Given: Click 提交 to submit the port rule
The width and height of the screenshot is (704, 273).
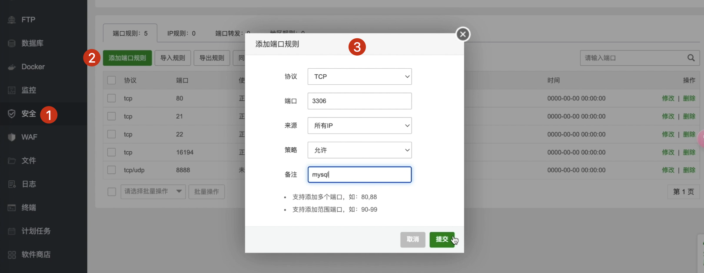Looking at the screenshot, I should pos(442,240).
